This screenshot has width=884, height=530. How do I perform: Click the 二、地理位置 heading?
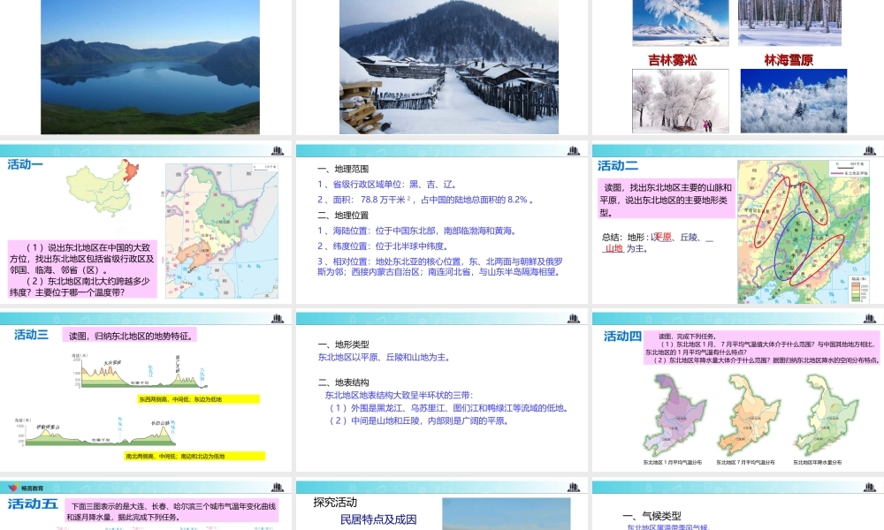coord(343,216)
